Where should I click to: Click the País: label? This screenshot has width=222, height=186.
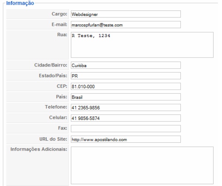point(62,97)
